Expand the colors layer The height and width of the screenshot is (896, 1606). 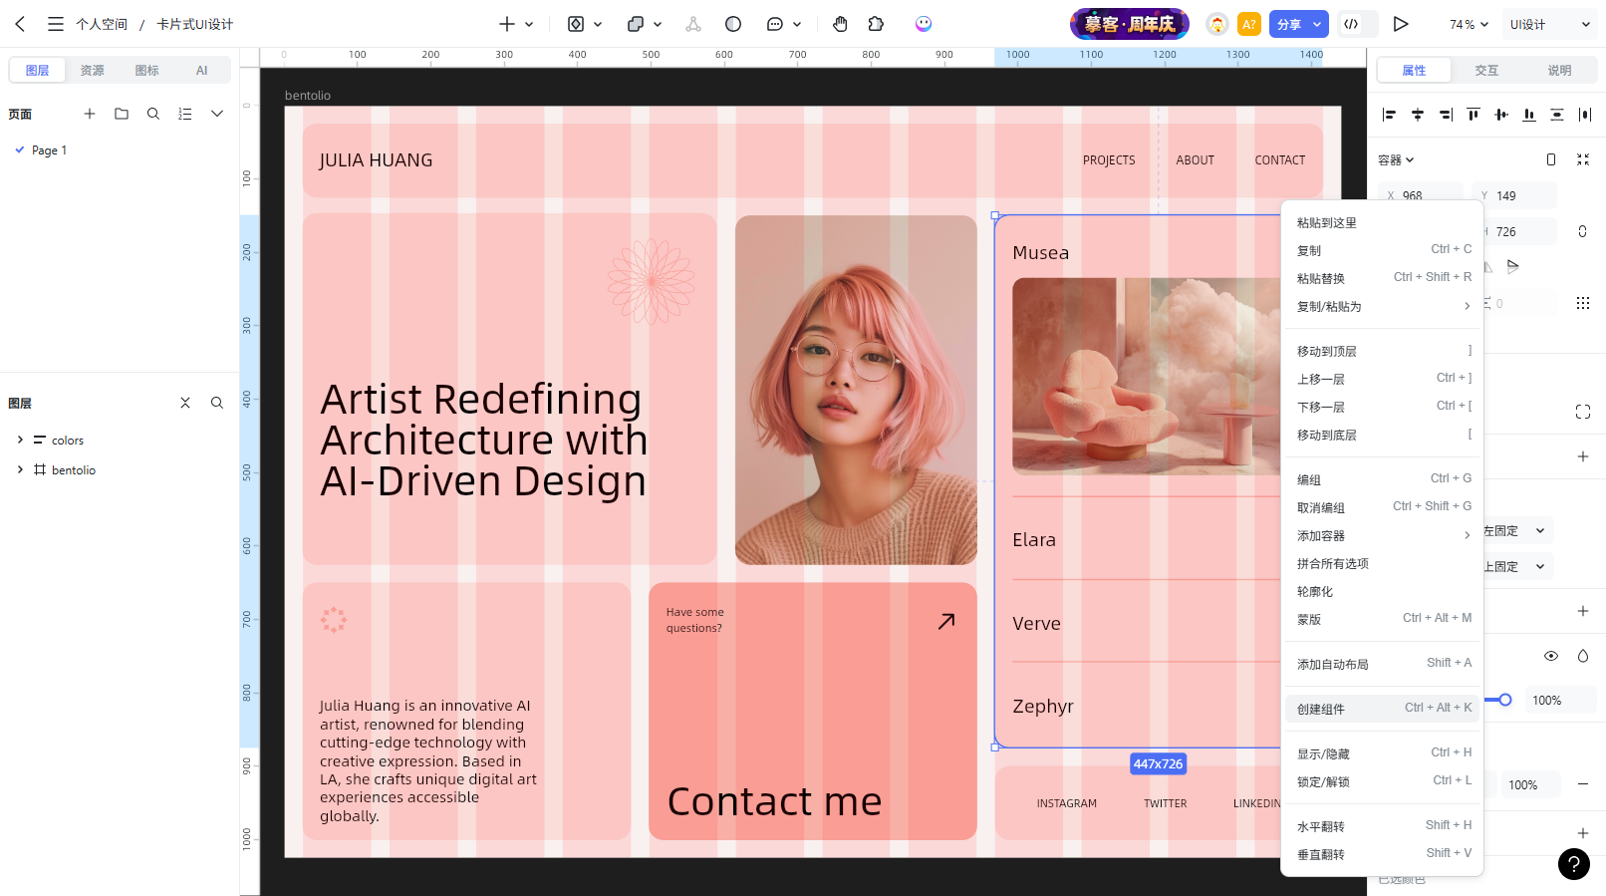20,440
